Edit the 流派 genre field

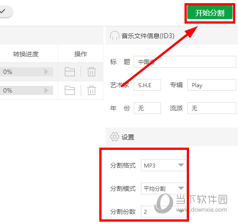212,108
